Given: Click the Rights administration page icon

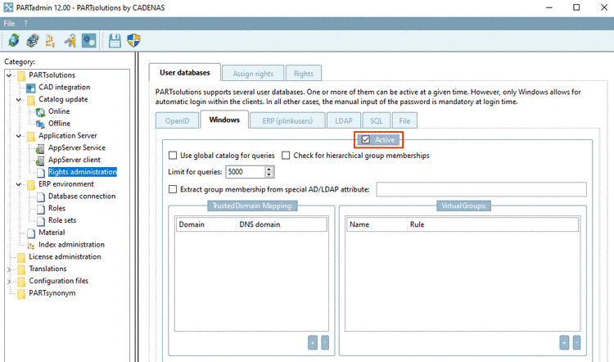Looking at the screenshot, I should pos(41,173).
